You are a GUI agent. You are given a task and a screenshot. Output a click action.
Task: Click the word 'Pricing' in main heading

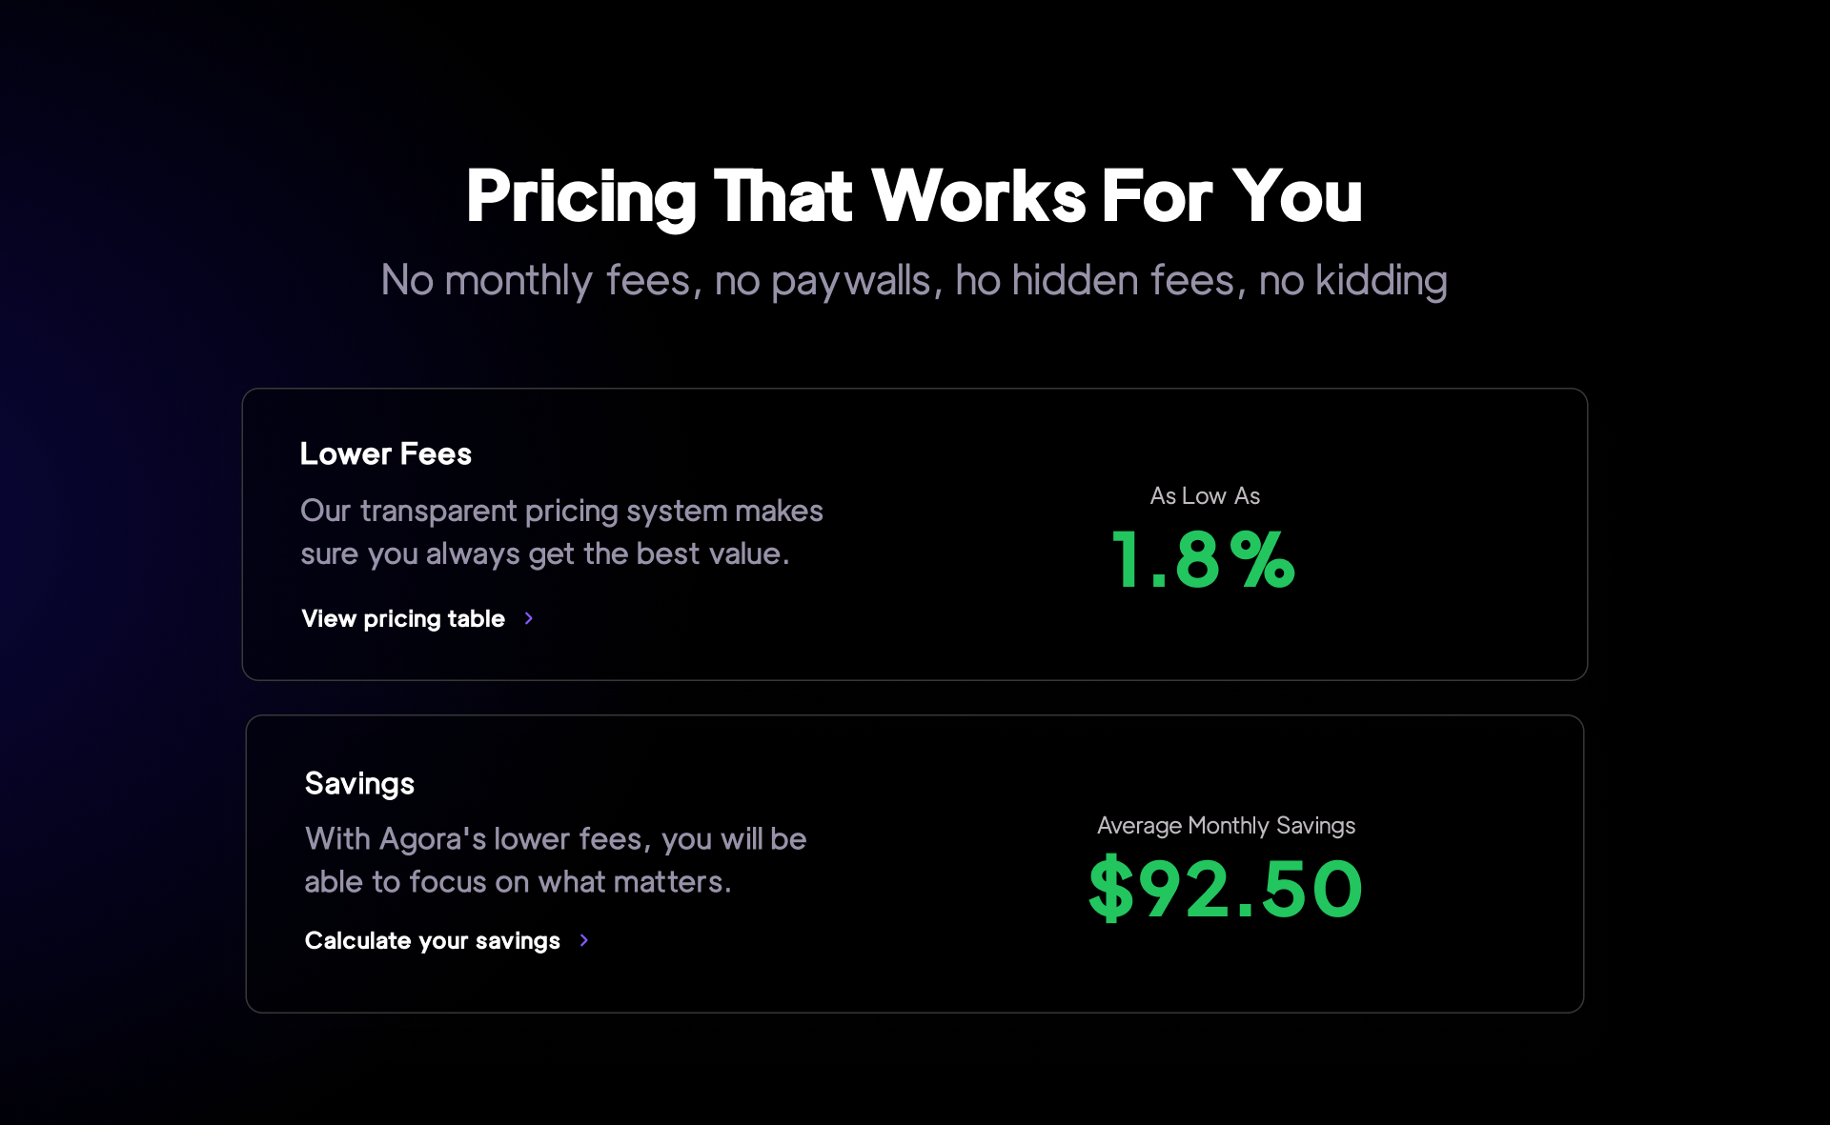[581, 197]
